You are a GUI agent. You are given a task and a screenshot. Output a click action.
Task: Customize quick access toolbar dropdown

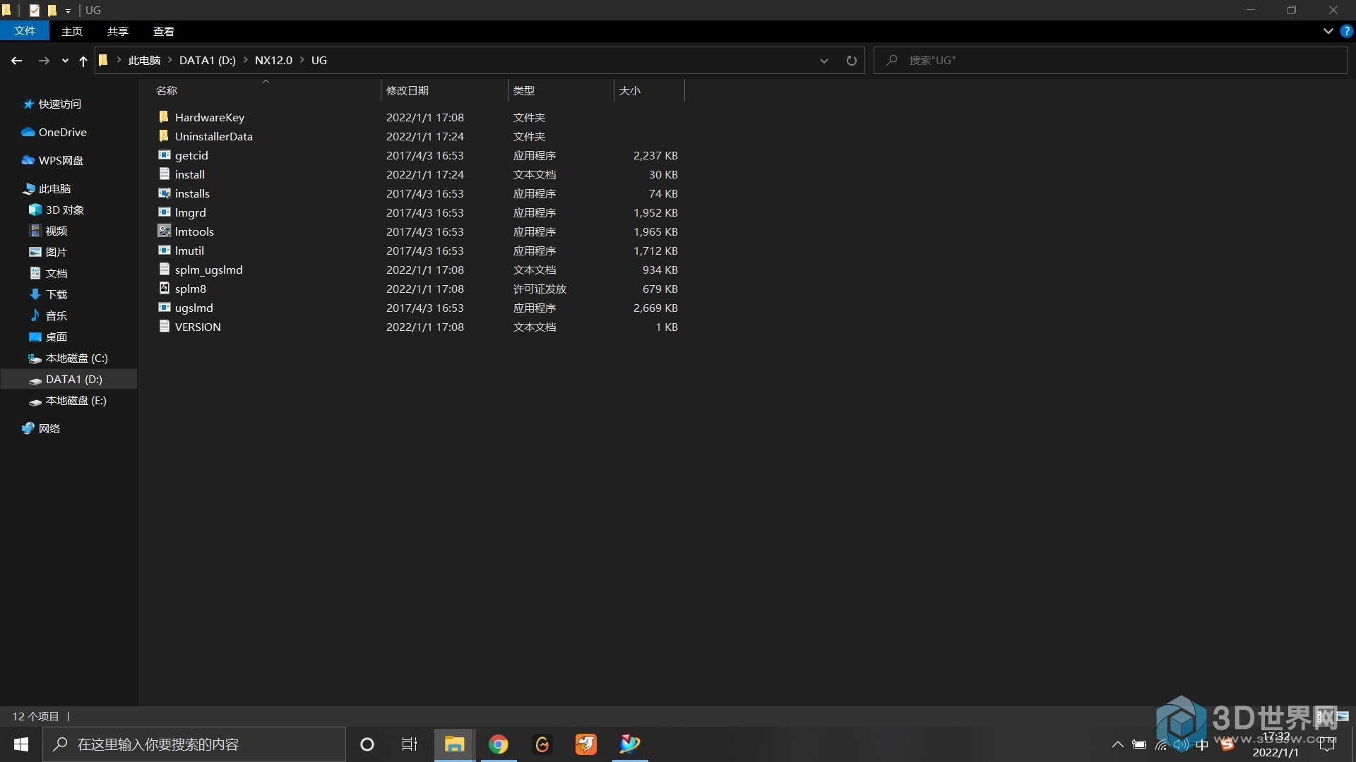coord(68,11)
